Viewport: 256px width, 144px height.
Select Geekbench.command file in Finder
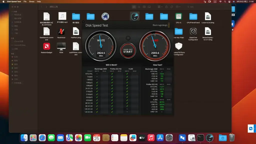point(46,34)
